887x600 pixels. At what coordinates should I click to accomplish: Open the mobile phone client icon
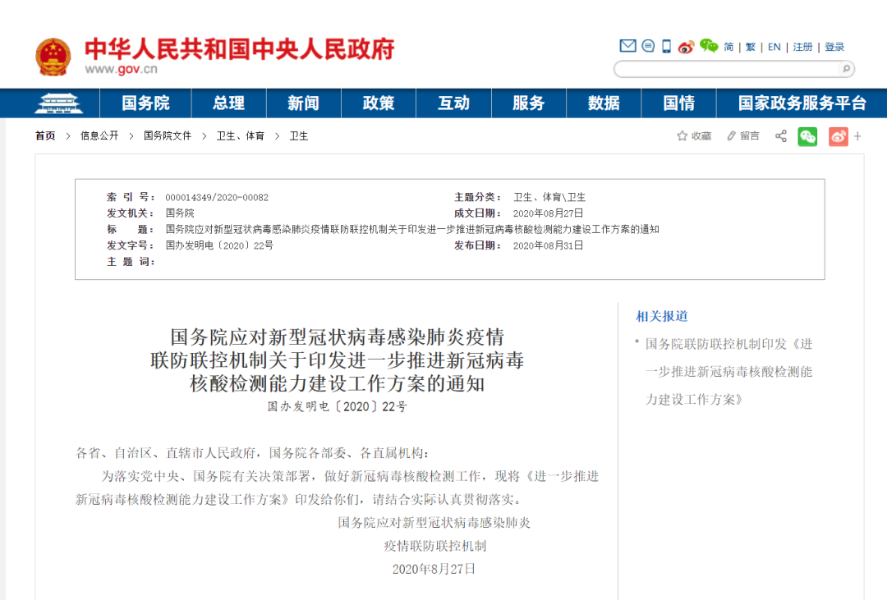pos(666,46)
